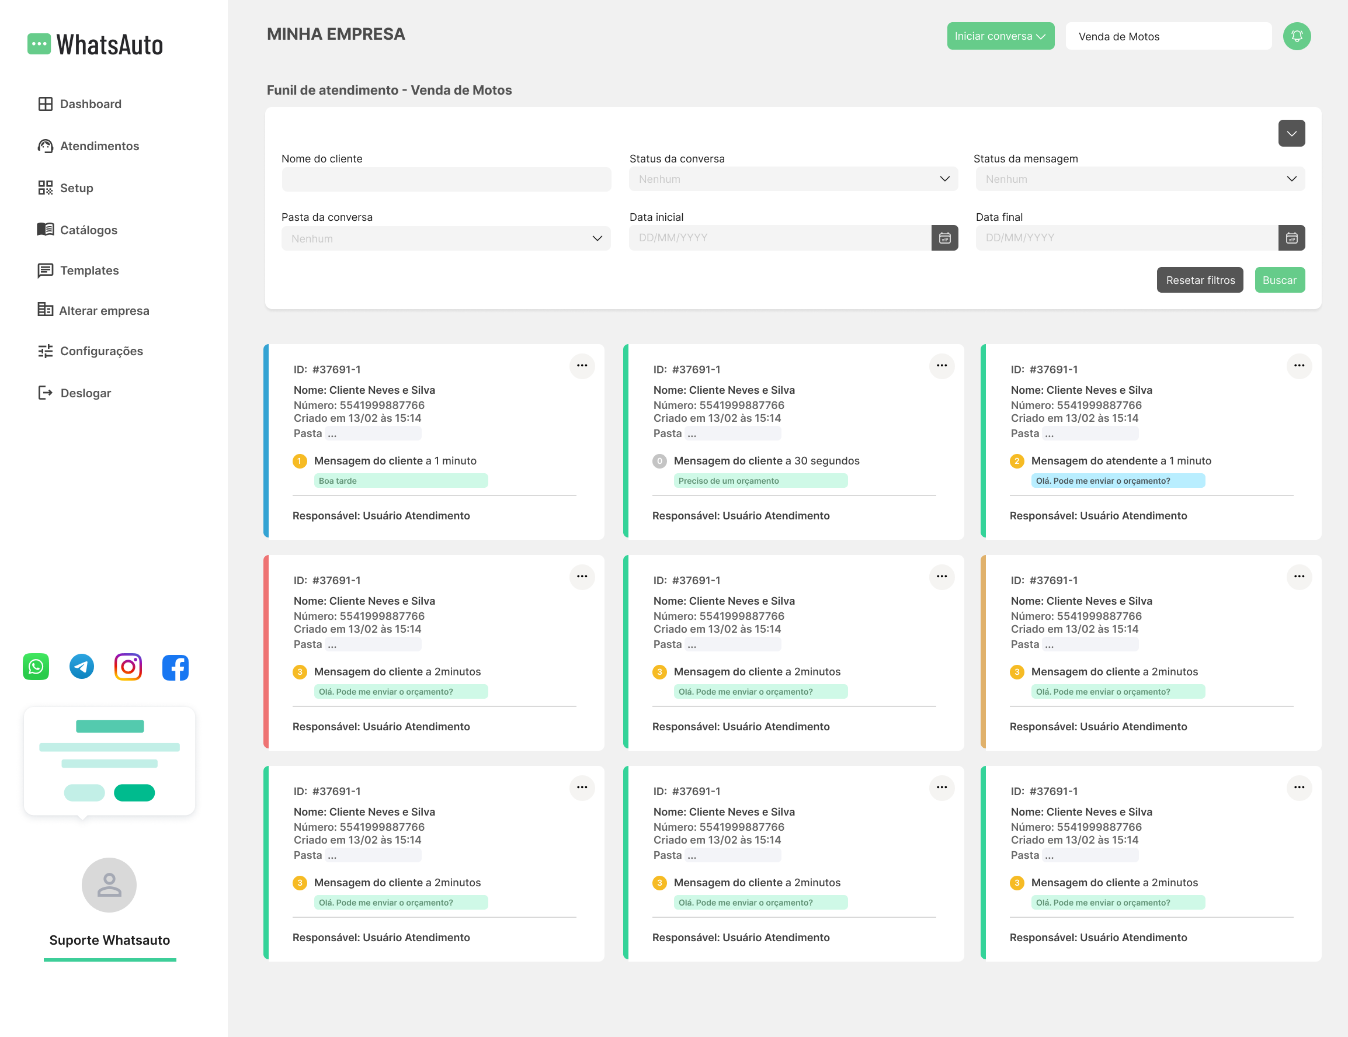This screenshot has width=1348, height=1037.
Task: Go to Atendimentos in the sidebar
Action: (x=99, y=146)
